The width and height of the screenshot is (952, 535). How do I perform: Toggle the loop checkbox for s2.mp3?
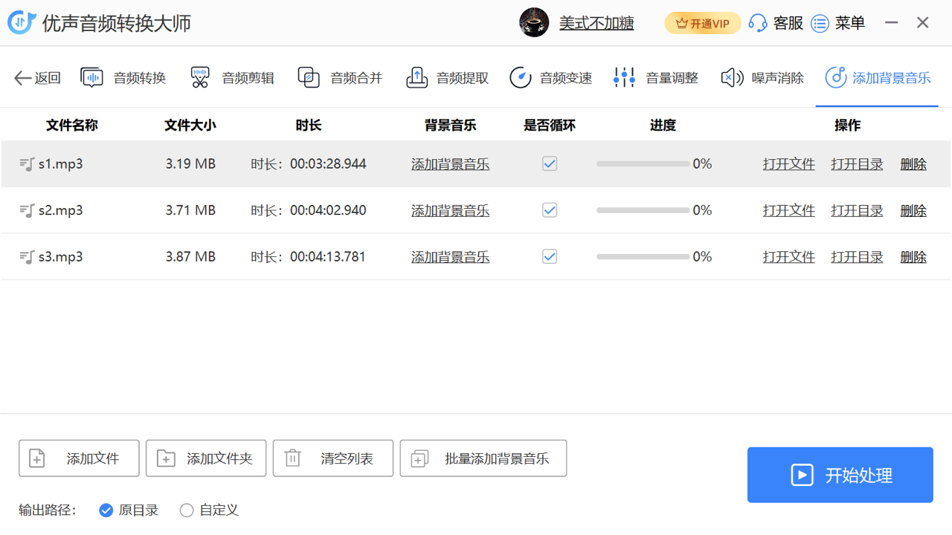pyautogui.click(x=550, y=210)
